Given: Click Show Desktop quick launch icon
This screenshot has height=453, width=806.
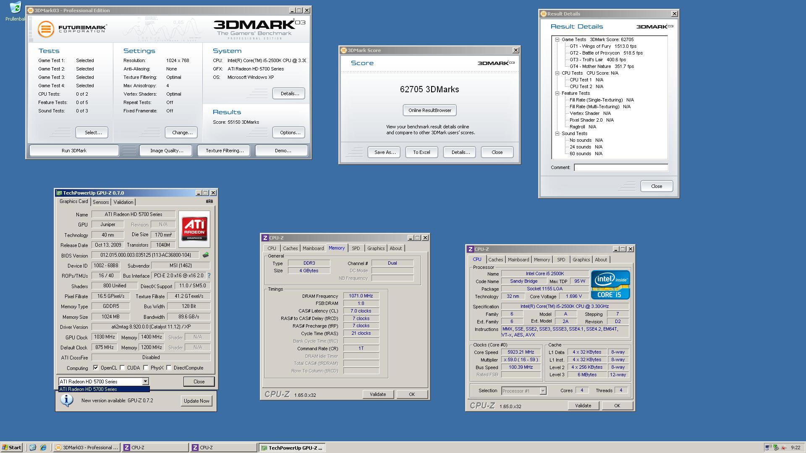Looking at the screenshot, I should pos(33,448).
